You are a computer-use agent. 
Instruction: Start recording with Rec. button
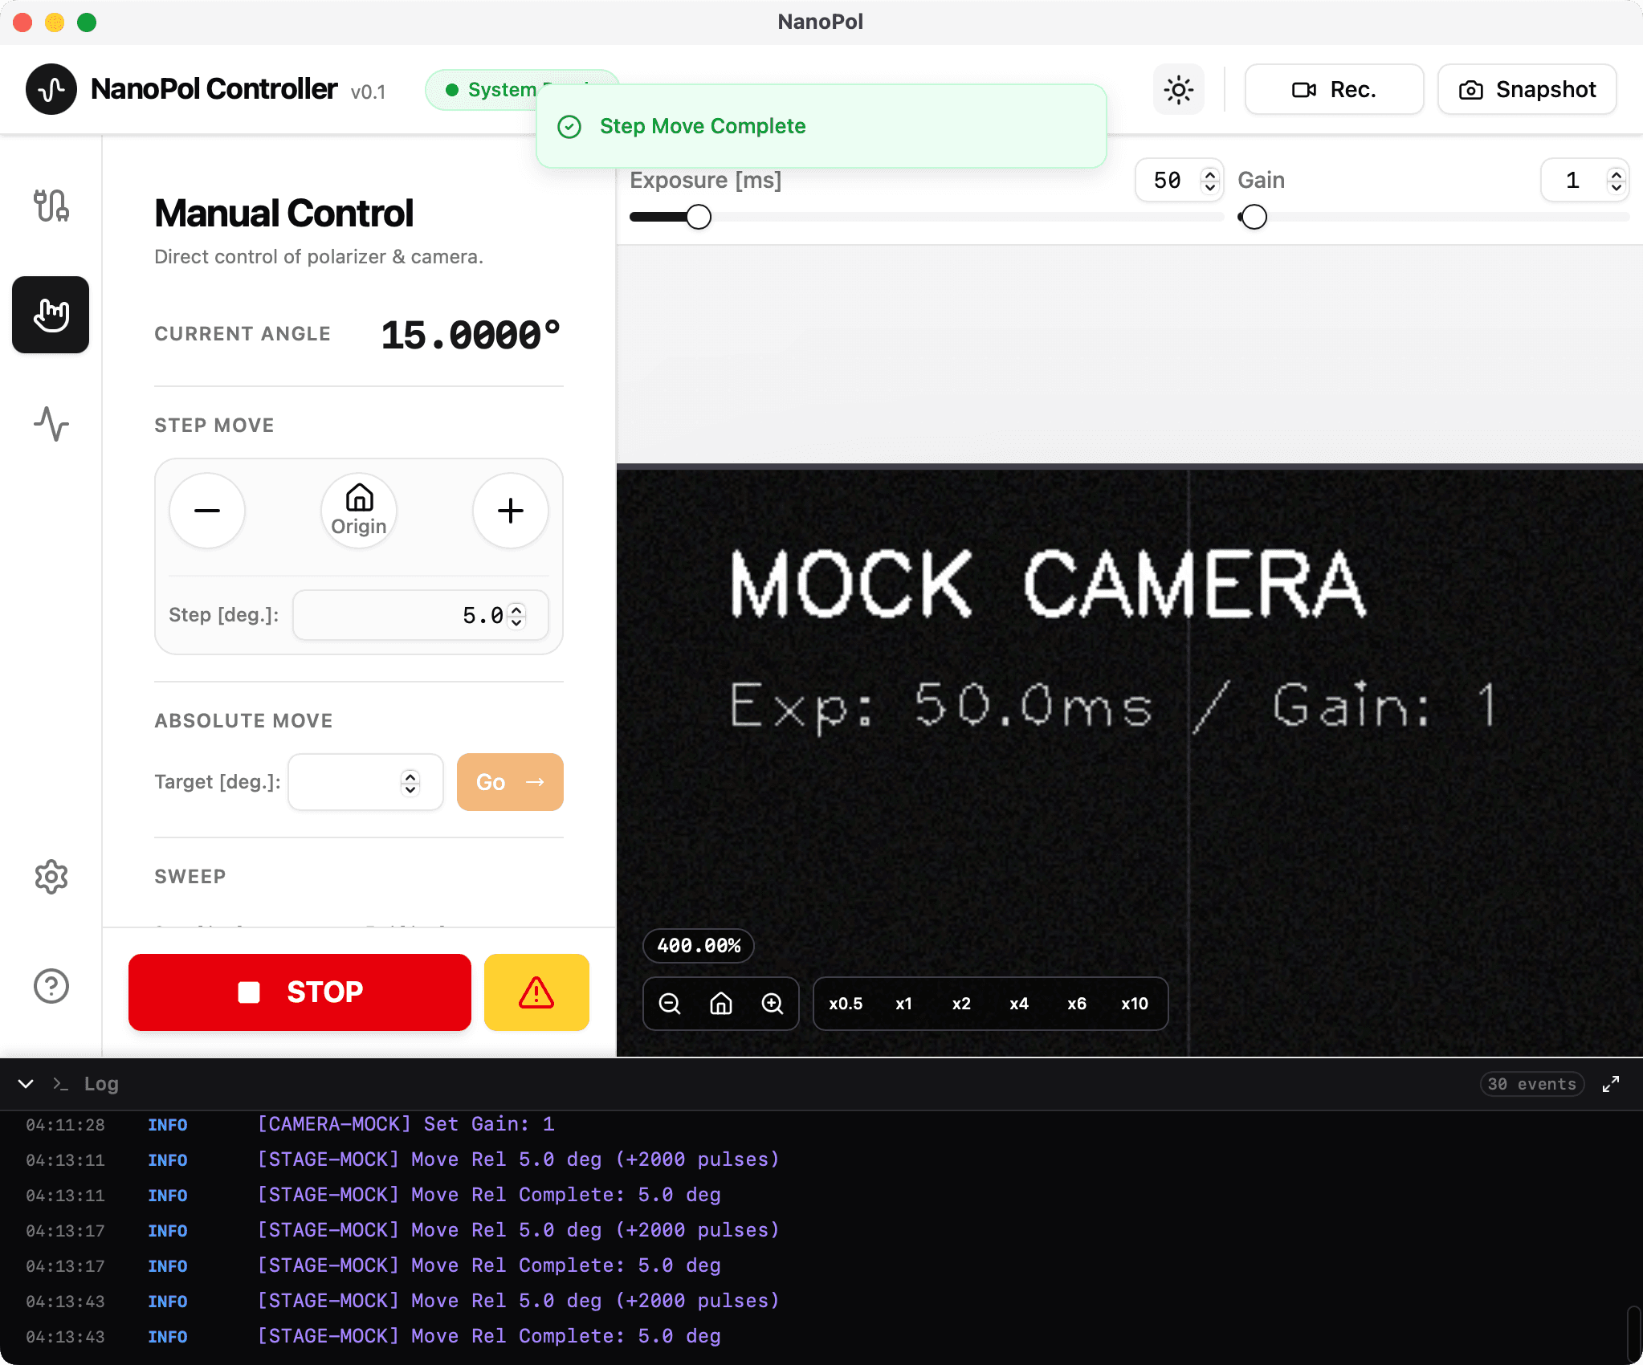click(1334, 89)
